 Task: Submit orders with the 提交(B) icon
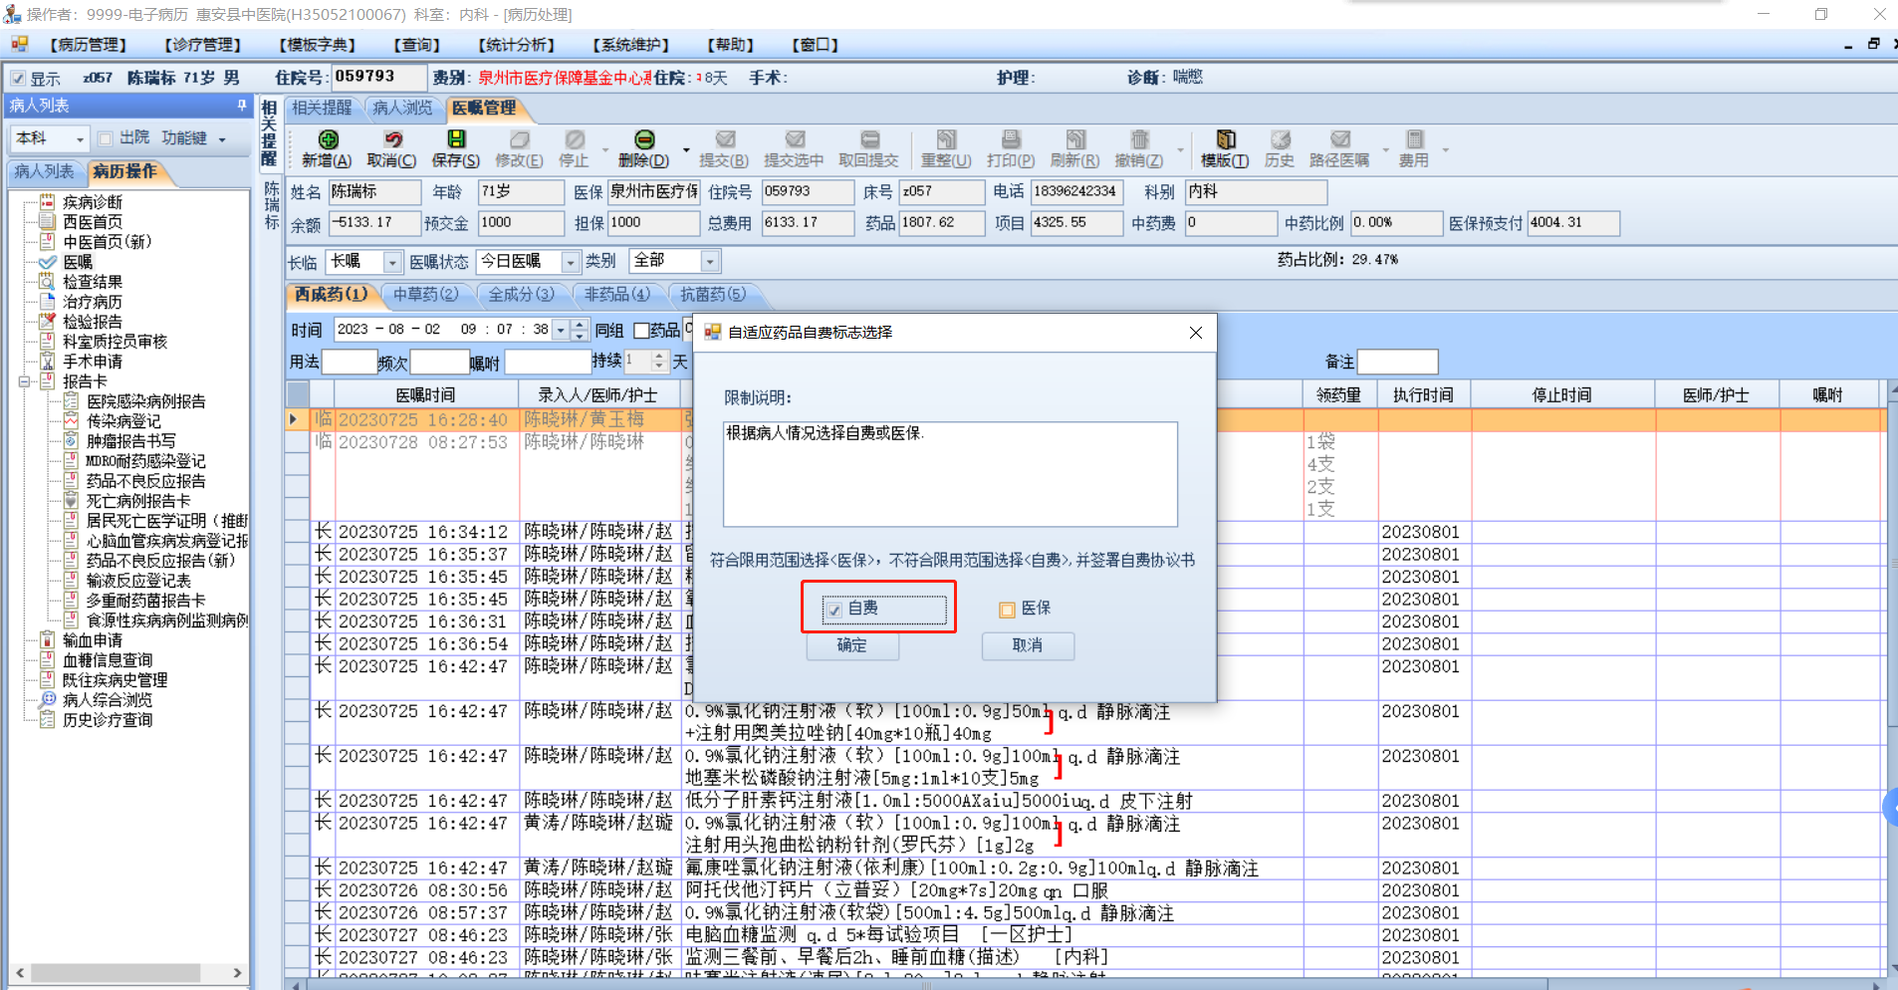click(725, 139)
